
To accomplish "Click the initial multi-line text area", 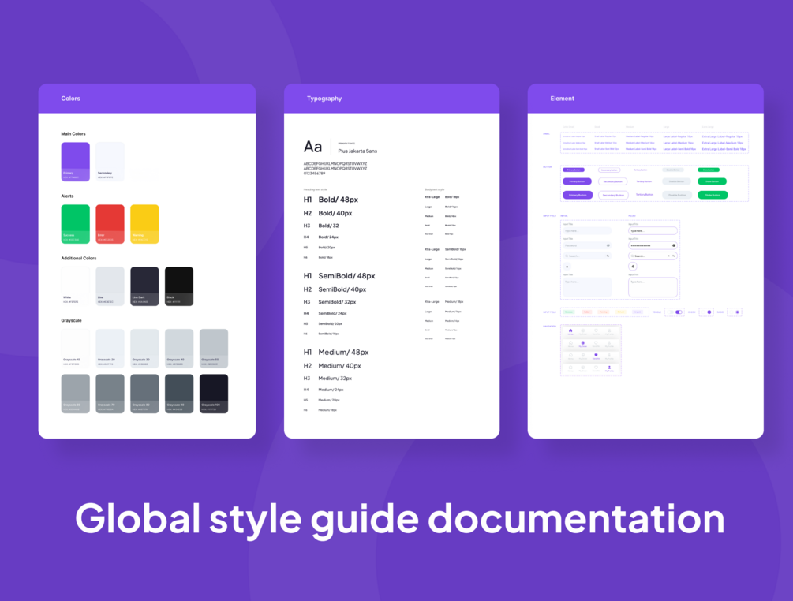I will [587, 286].
